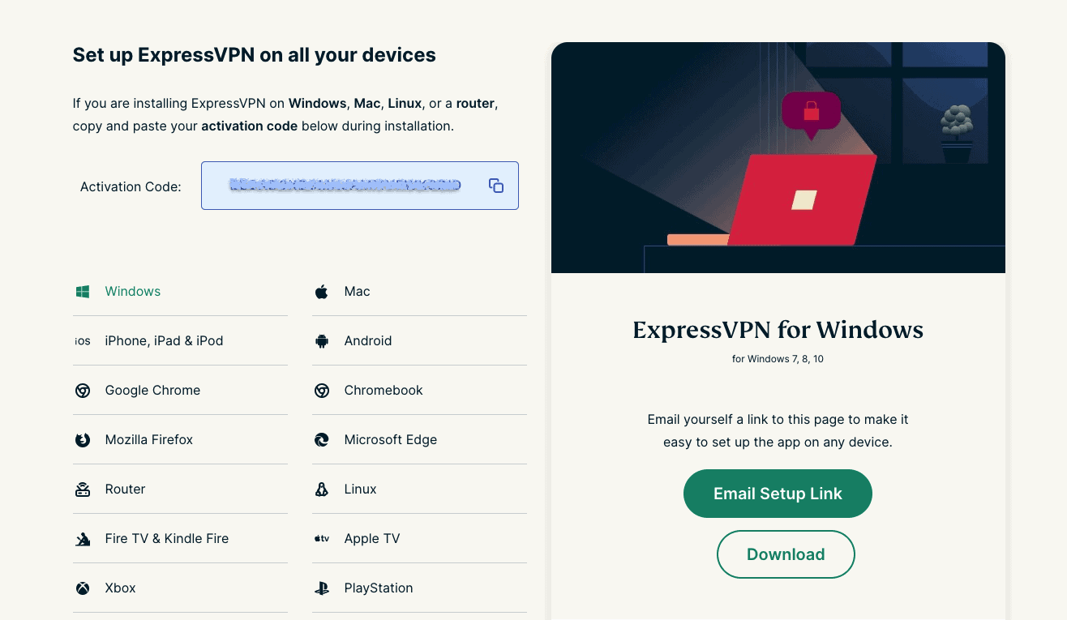Screen dimensions: 1067x620
Task: Click the Android robot icon
Action: (x=322, y=341)
